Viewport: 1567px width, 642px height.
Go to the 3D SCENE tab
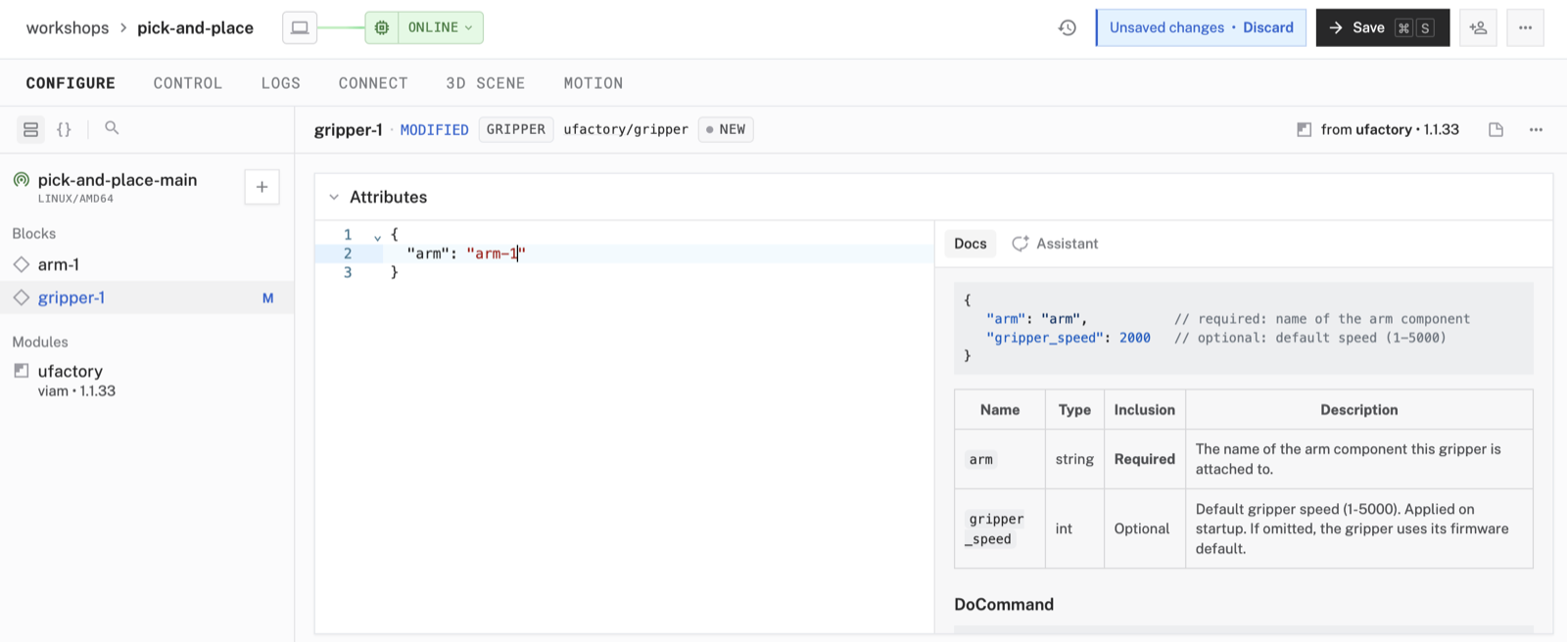coord(486,83)
